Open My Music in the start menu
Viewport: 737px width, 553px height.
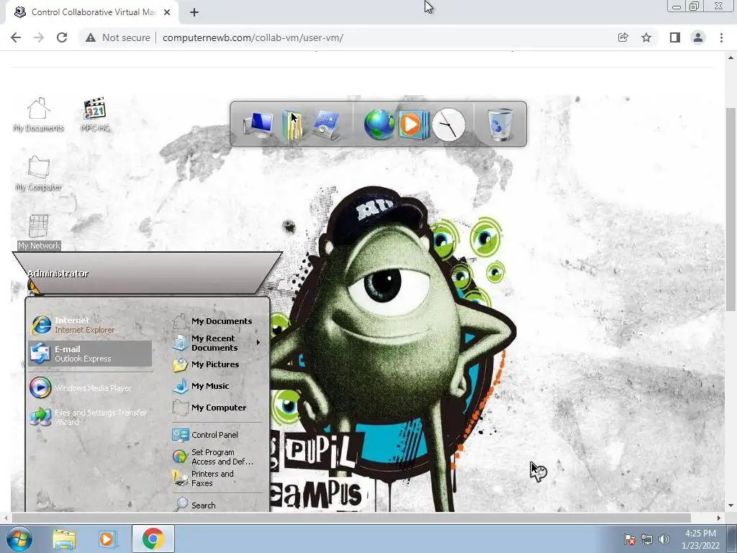[x=202, y=386]
